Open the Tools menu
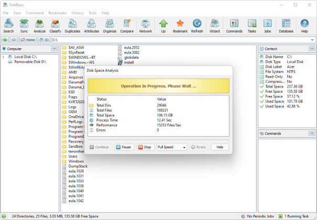Screen dimensions: 317x220 coord(93,13)
